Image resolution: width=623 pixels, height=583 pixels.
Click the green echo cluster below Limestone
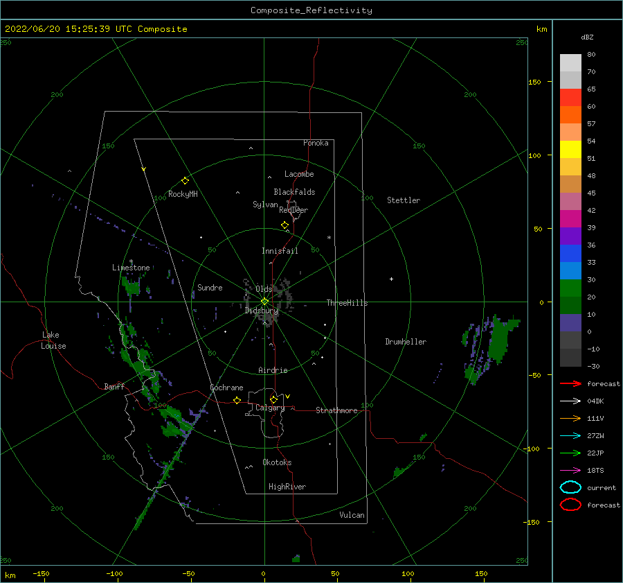point(131,286)
